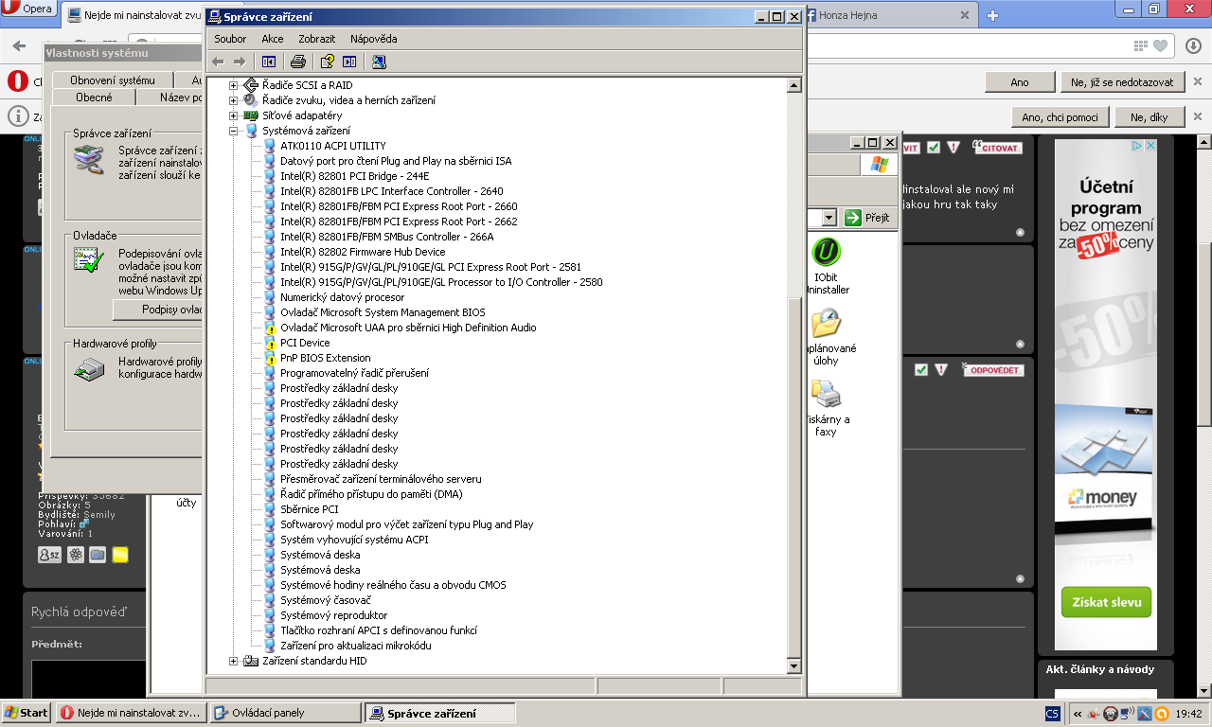Click the yellow note icon in user profile

tap(120, 555)
